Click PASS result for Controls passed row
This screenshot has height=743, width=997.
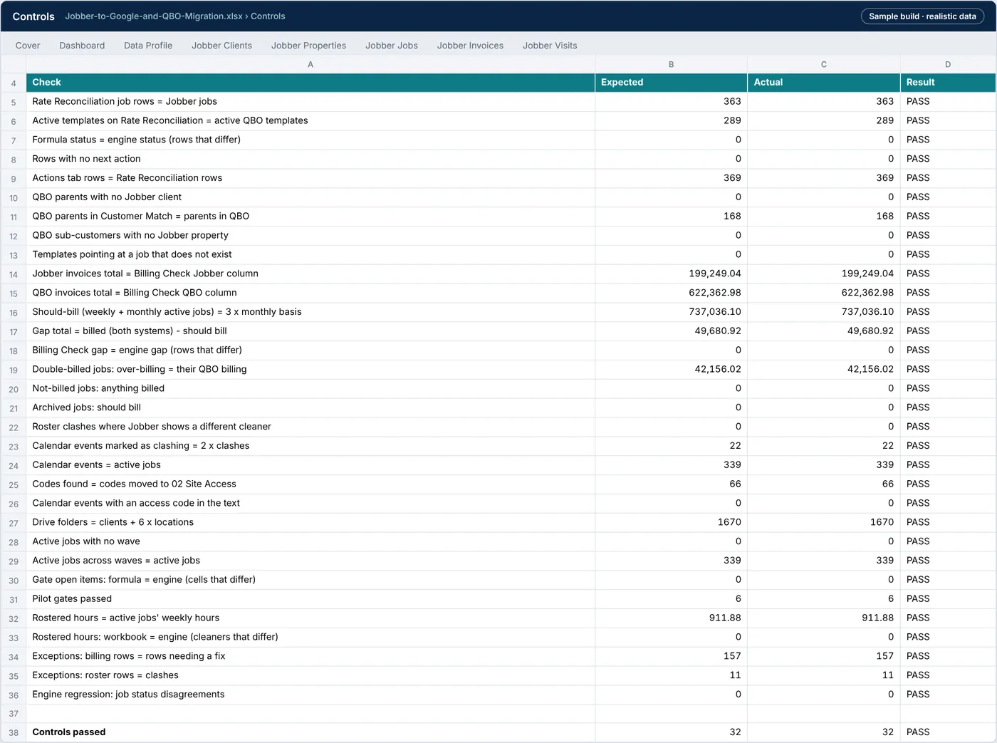tap(948, 732)
